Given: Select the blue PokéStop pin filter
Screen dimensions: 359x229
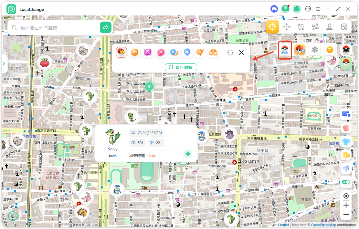Looking at the screenshot, I should [x=187, y=52].
